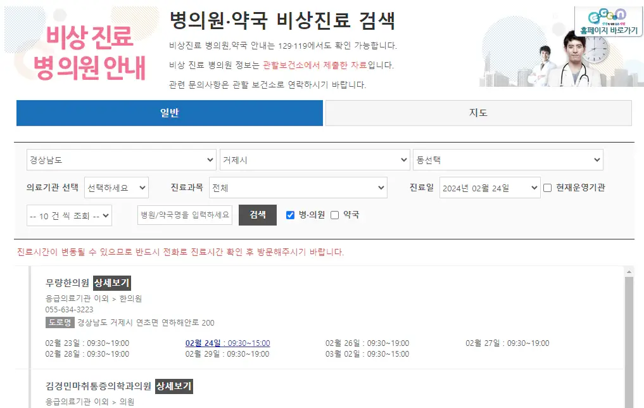
Task: Click 상세보기 for 무량한의원
Action: click(111, 284)
